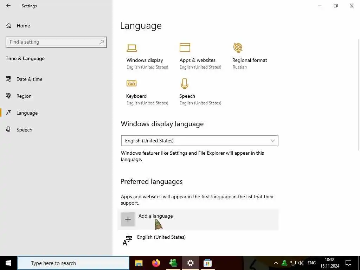Click the house icon beside Home
Screen dimensions: 360x270
coord(9,25)
